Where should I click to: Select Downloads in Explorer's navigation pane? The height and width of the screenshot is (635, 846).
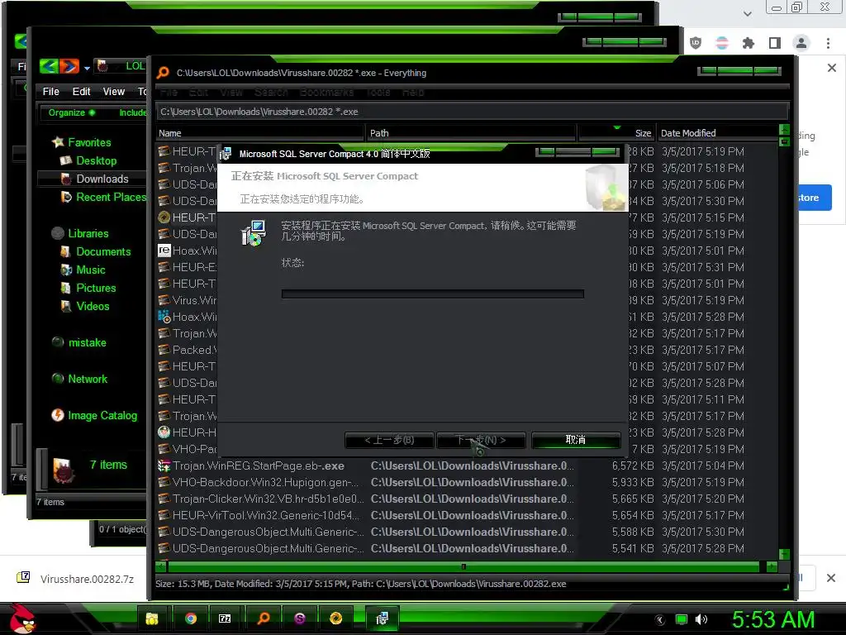point(102,179)
